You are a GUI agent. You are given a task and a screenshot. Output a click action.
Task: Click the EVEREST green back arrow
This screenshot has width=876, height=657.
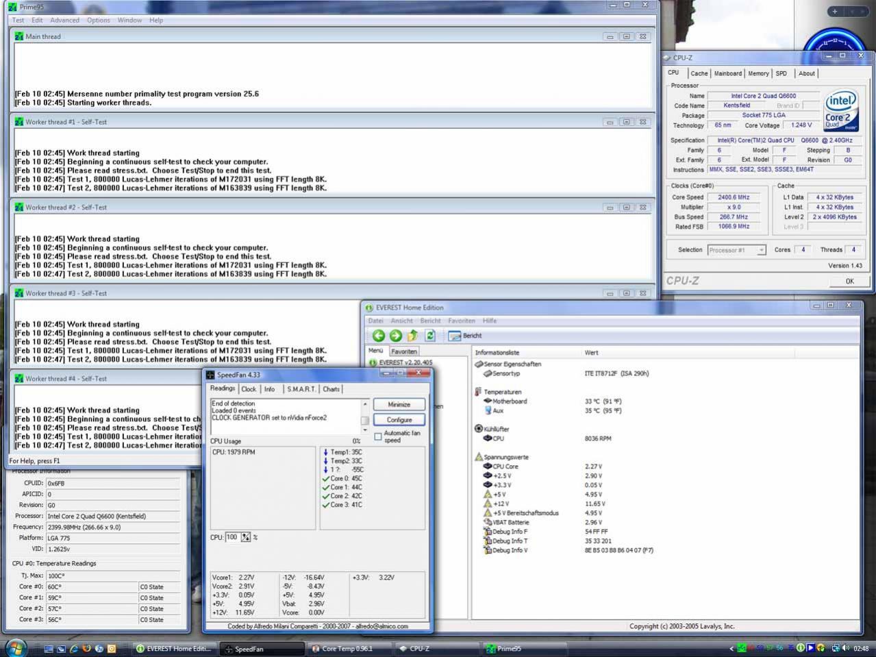coord(379,335)
